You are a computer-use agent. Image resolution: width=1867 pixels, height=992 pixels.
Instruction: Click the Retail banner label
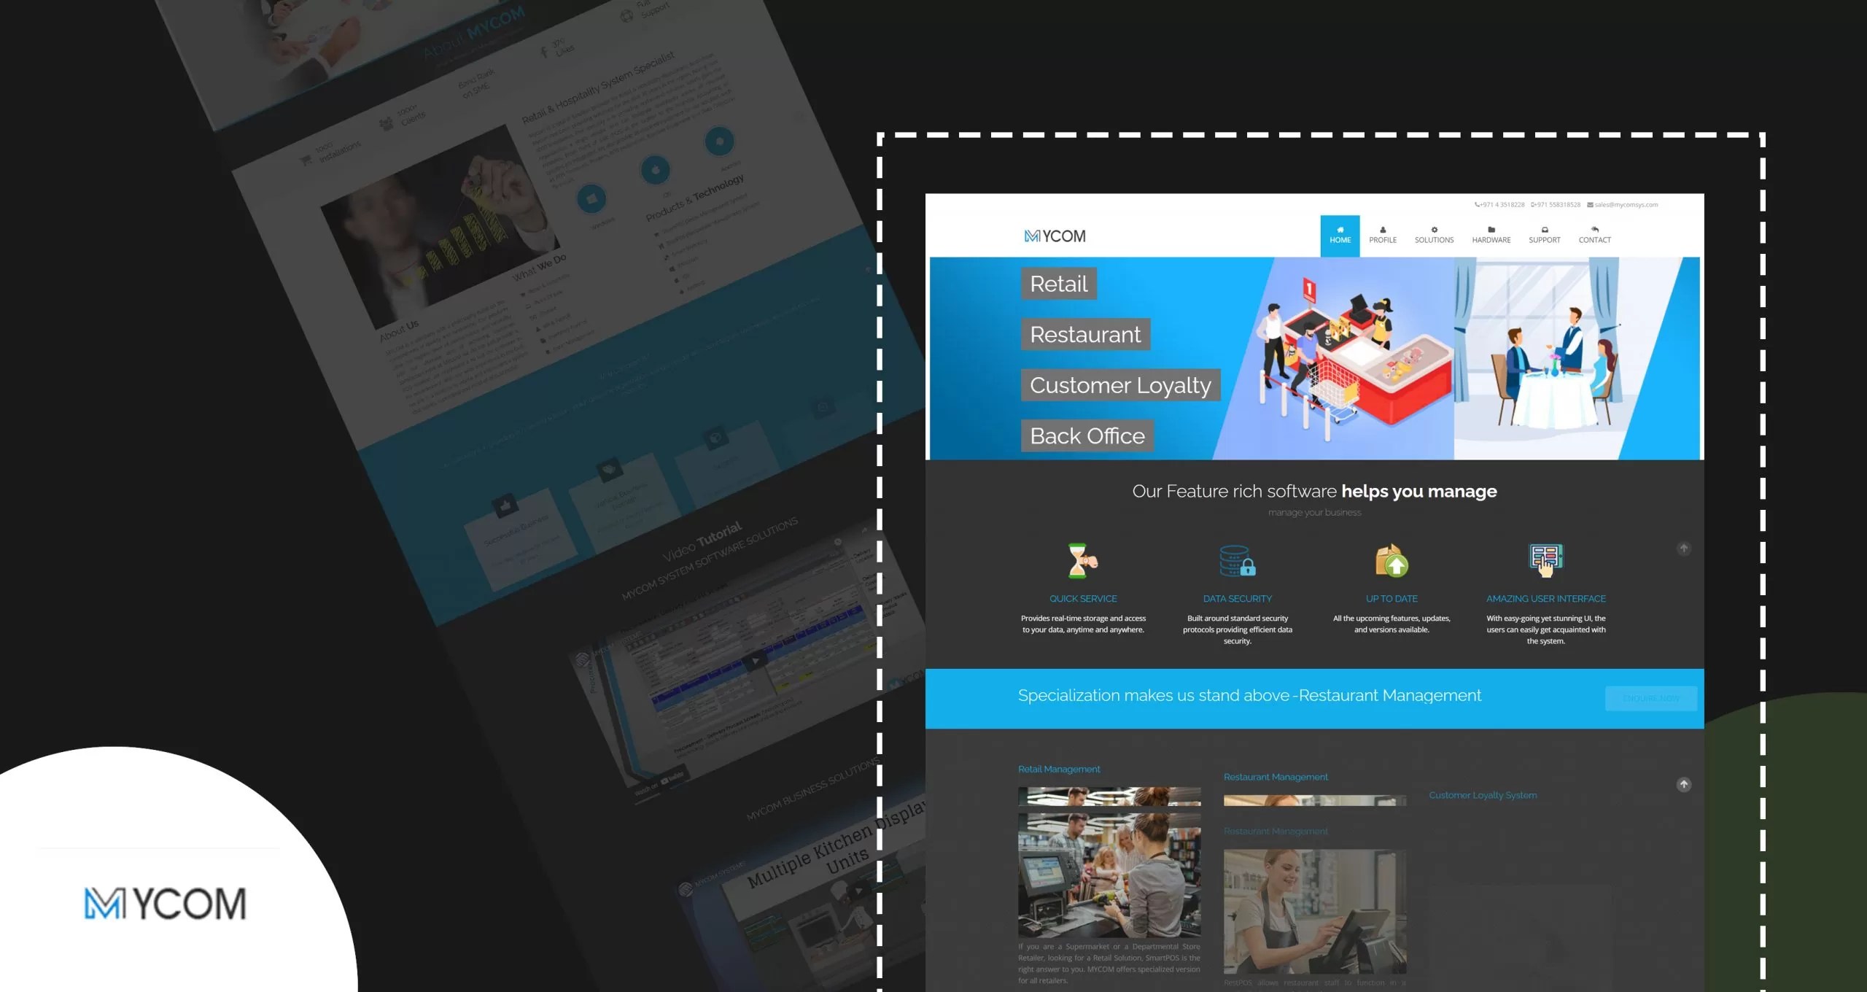coord(1058,284)
